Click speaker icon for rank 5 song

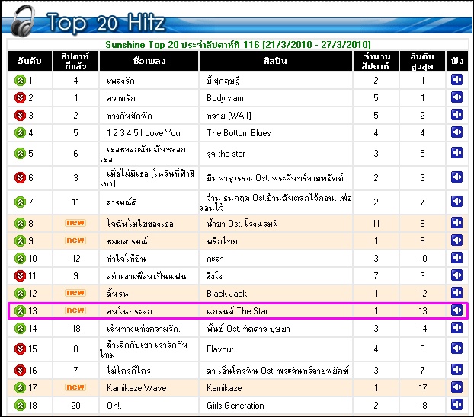click(456, 153)
